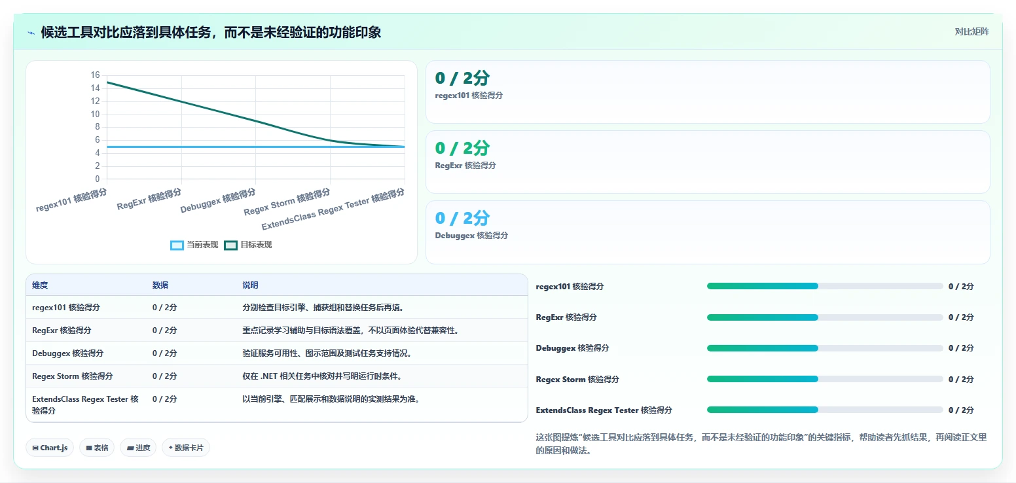Open the RegExr 核验得分 score card
The height and width of the screenshot is (483, 1016).
coord(708,162)
